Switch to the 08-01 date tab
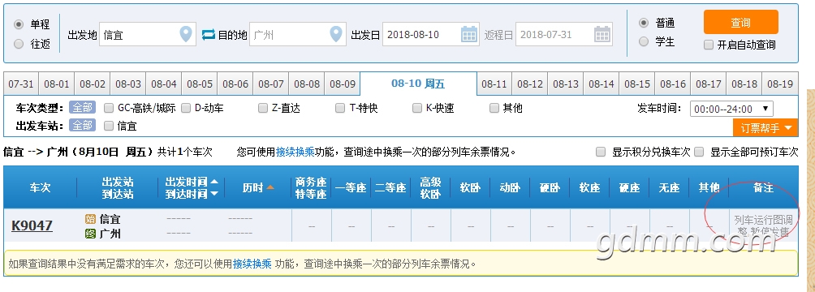The width and height of the screenshot is (815, 292). [x=57, y=84]
